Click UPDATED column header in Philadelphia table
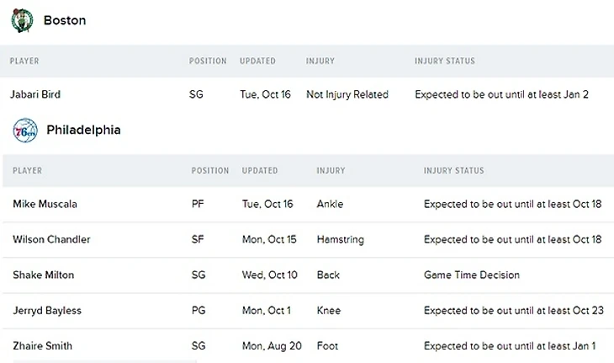 click(260, 171)
